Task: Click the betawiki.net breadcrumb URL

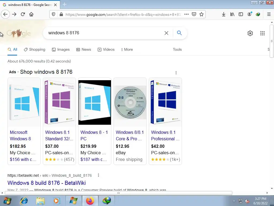Action: 50,175
